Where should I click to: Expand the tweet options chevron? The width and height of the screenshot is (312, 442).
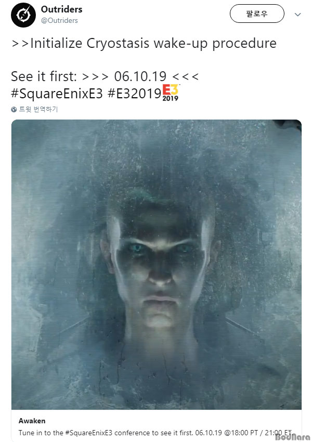[x=297, y=15]
